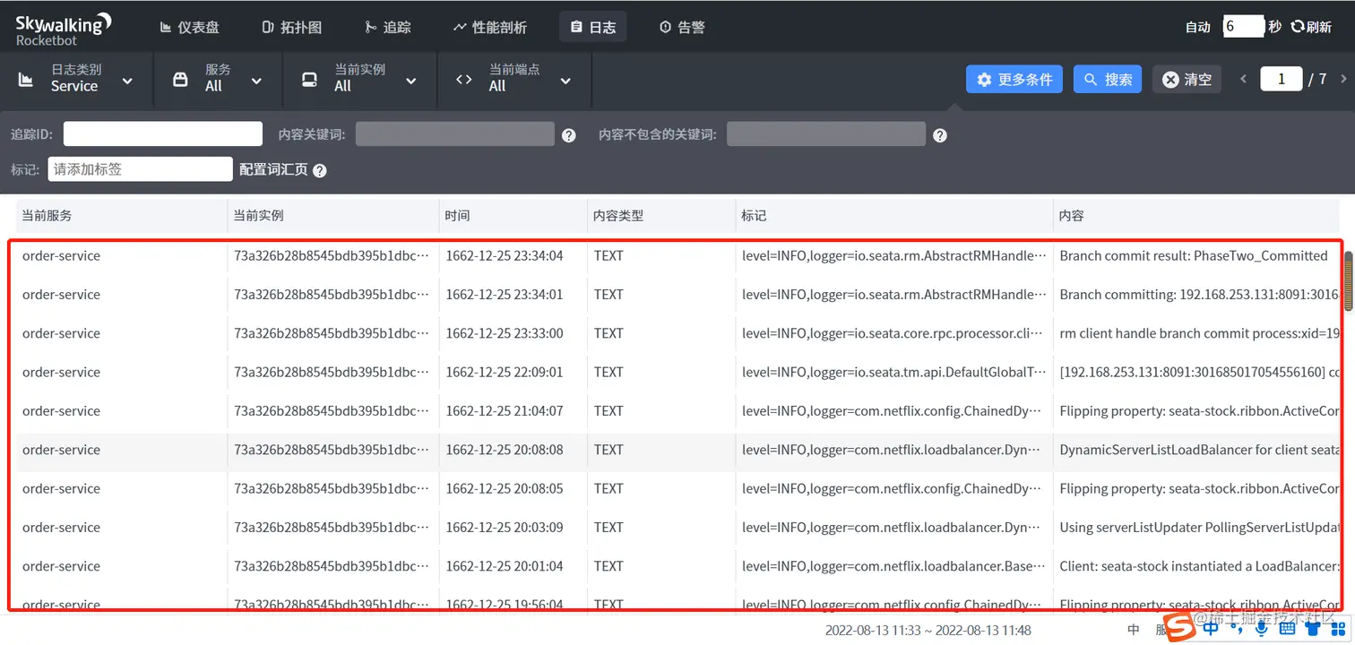Click timestamp 1662-12-25 21:04:07
Image resolution: width=1355 pixels, height=645 pixels.
click(x=505, y=410)
